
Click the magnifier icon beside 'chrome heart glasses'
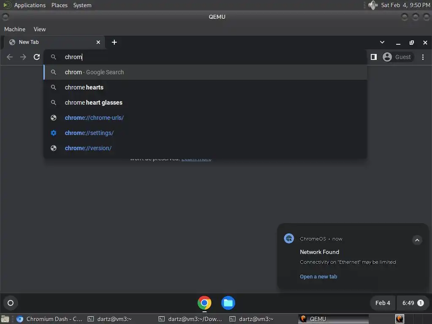[x=54, y=103]
